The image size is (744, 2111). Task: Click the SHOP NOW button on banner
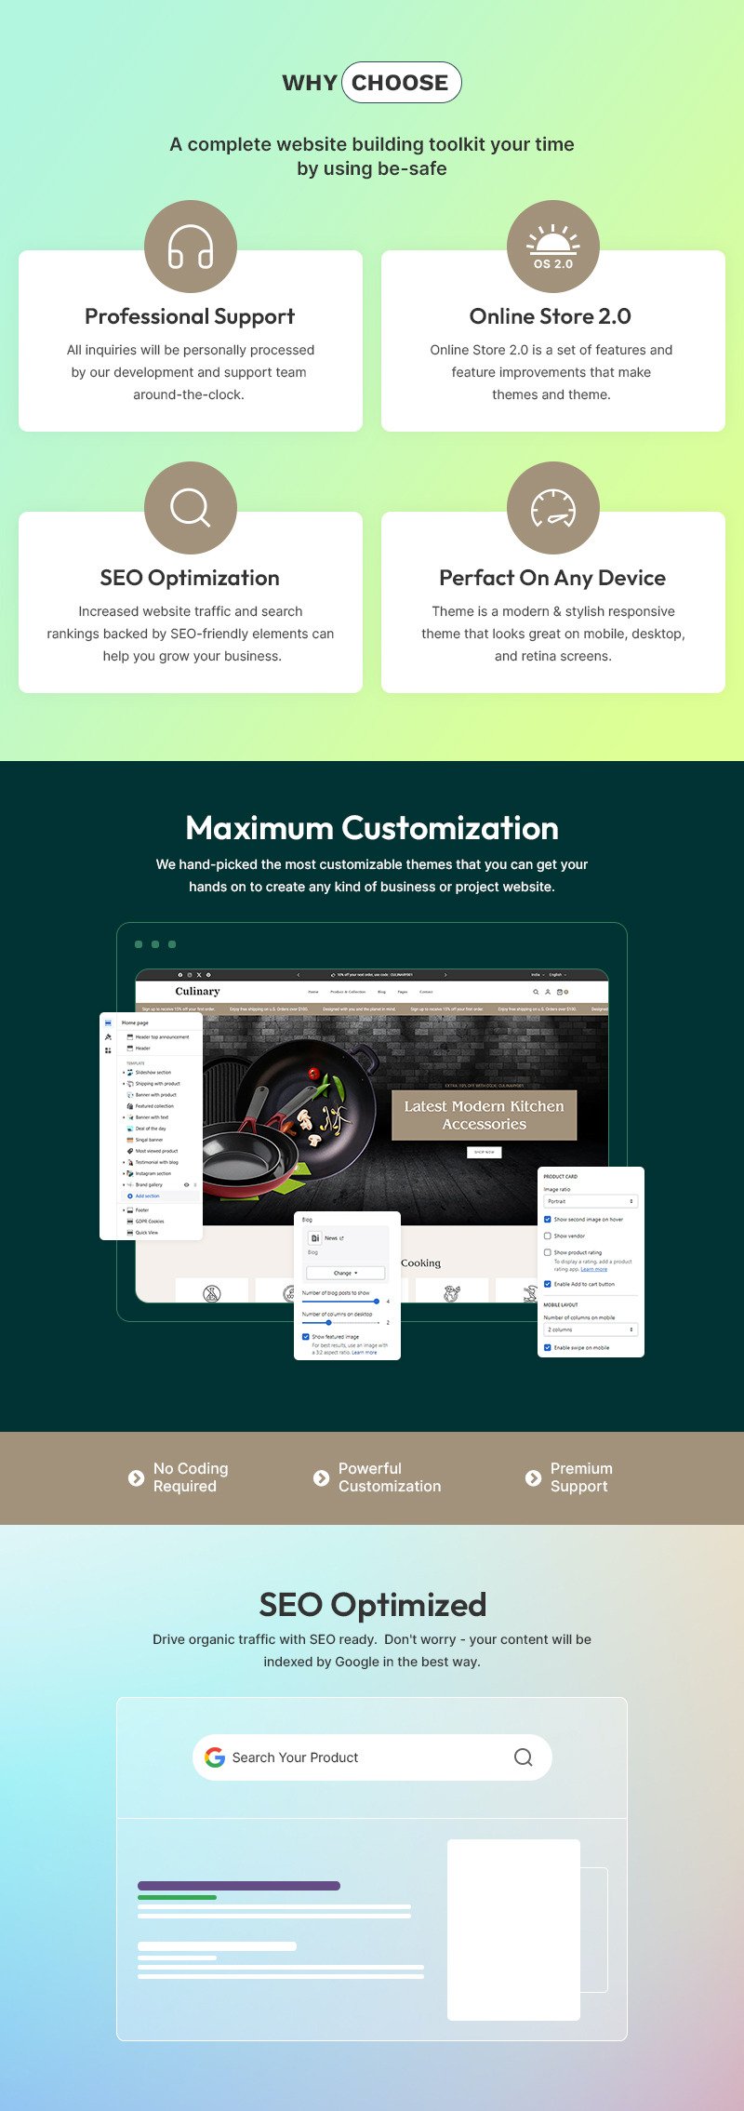coord(484,1152)
